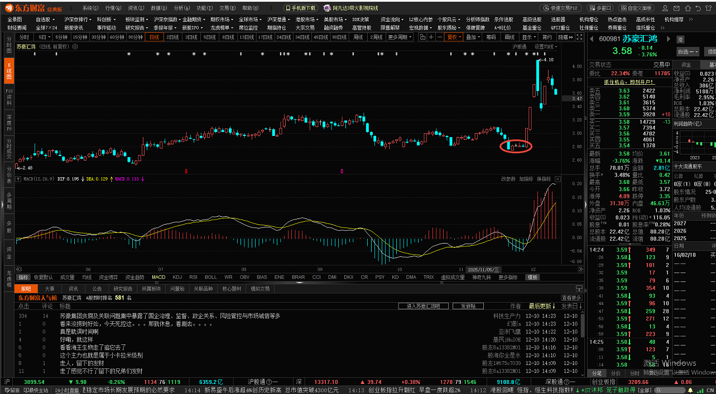Switch chart to 5分钟 period
This screenshot has width=716, height=394.
(61, 37)
